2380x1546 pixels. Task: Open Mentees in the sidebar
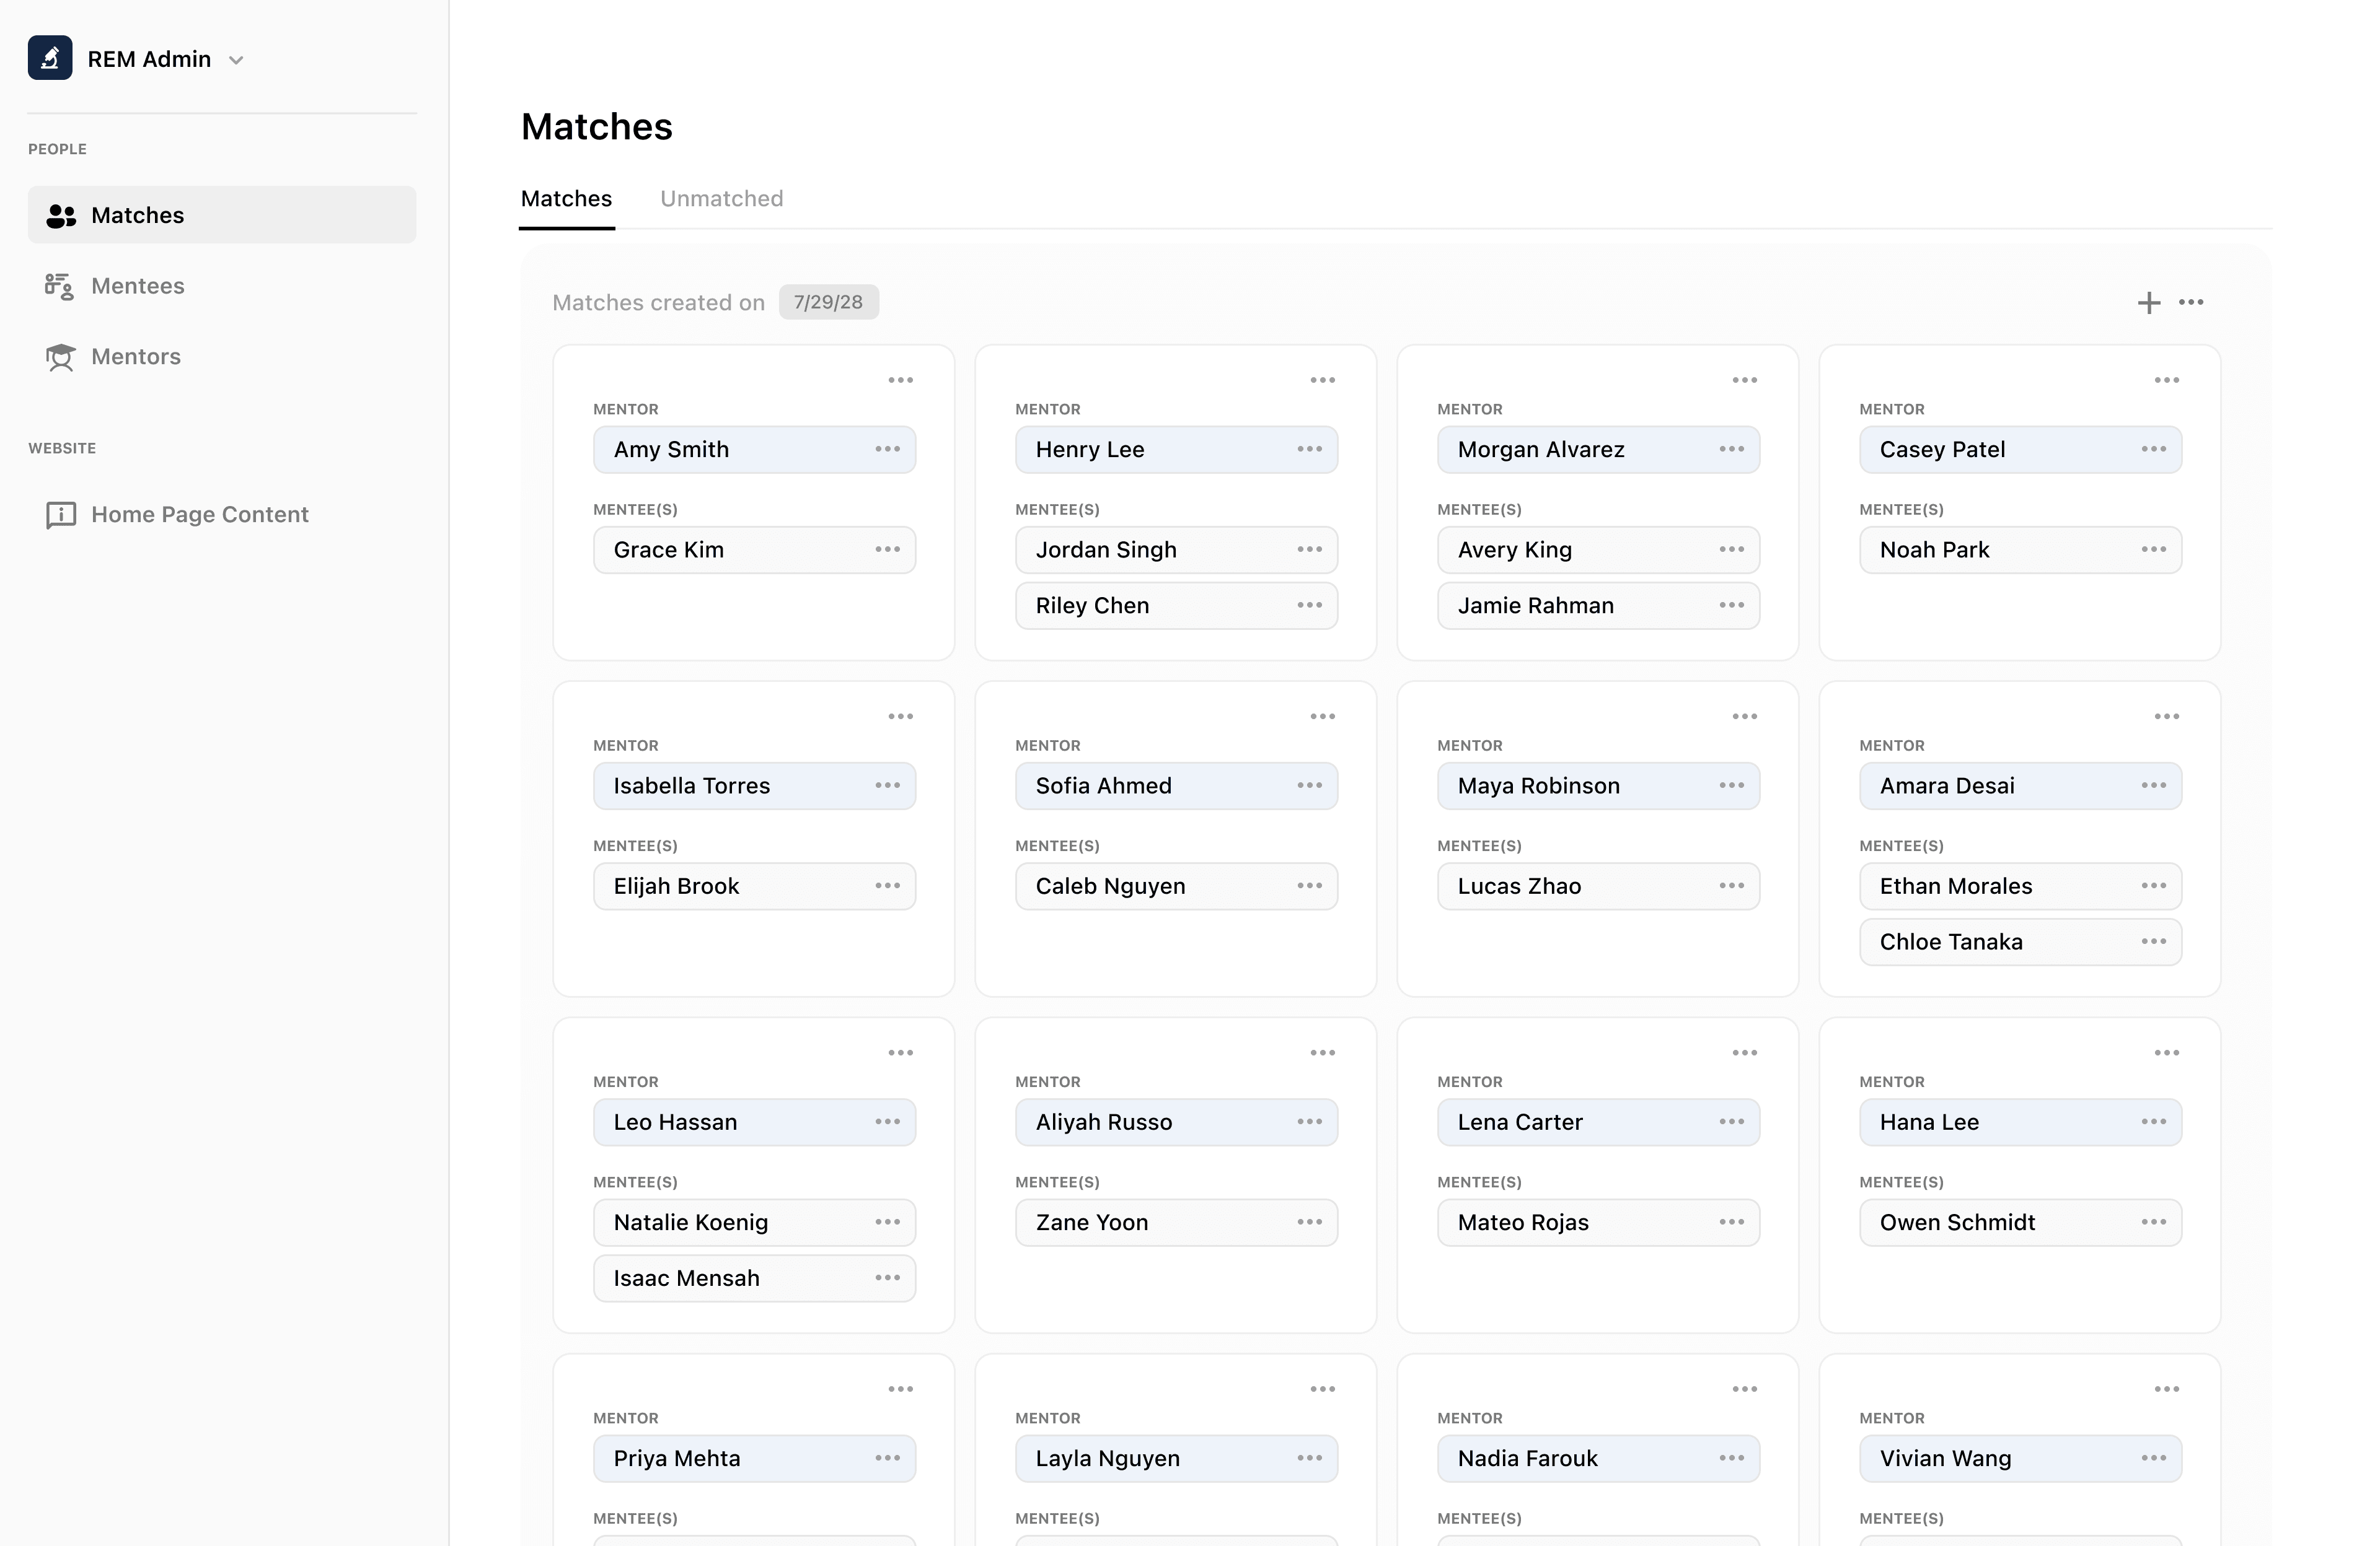pyautogui.click(x=137, y=286)
